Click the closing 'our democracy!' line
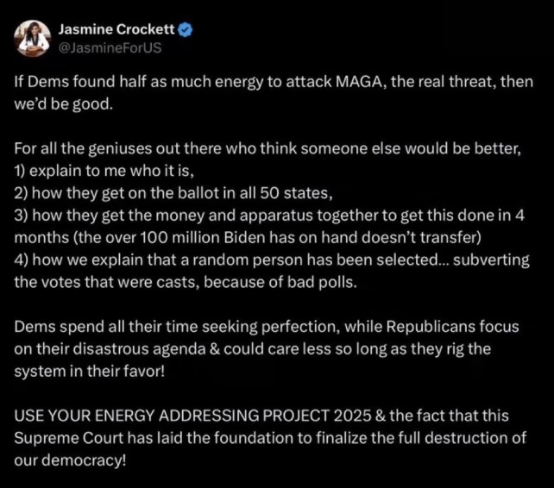The image size is (554, 488). click(70, 460)
